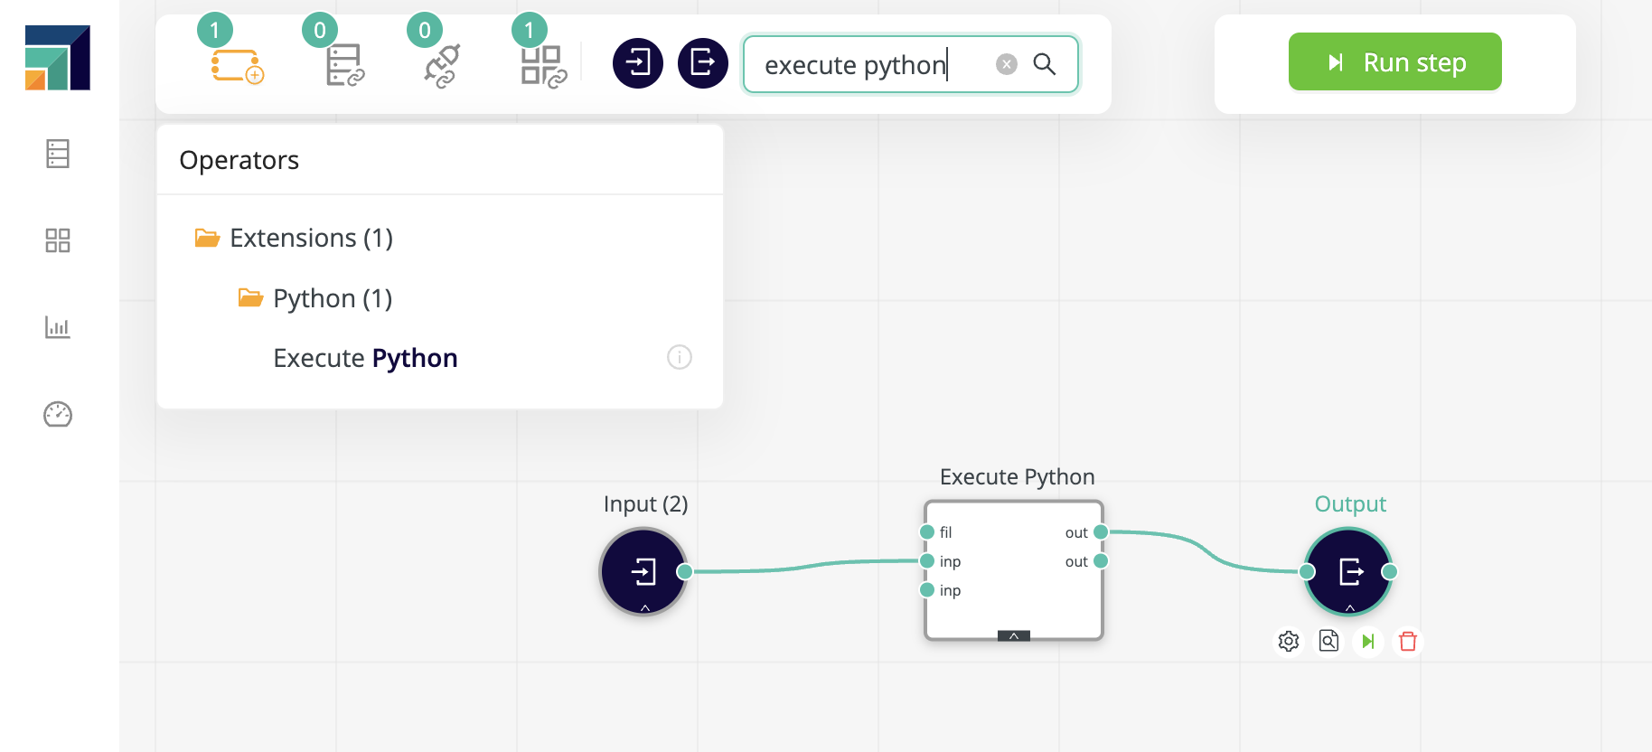Viewport: 1652px width, 752px height.
Task: Click the search magnifier icon
Action: (x=1045, y=64)
